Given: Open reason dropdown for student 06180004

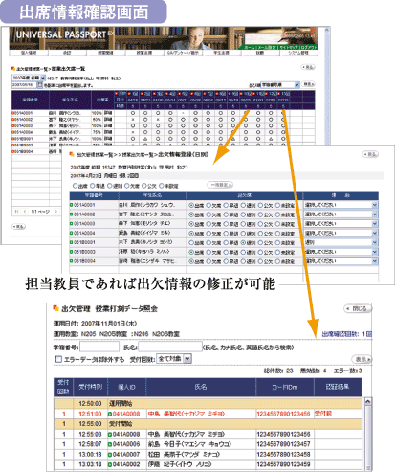Looking at the screenshot, I should tap(340, 261).
